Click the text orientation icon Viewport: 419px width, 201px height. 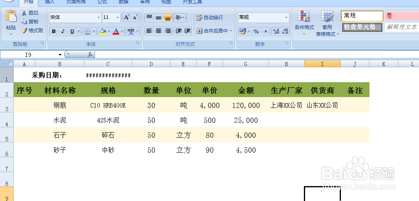[x=178, y=18]
